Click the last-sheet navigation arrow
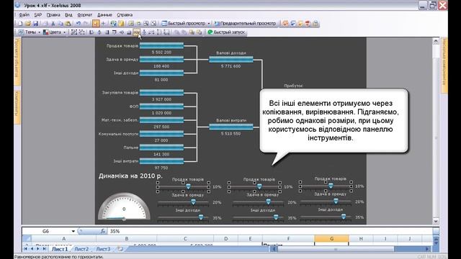Image resolution: width=461 pixels, height=259 pixels. pos(45,249)
